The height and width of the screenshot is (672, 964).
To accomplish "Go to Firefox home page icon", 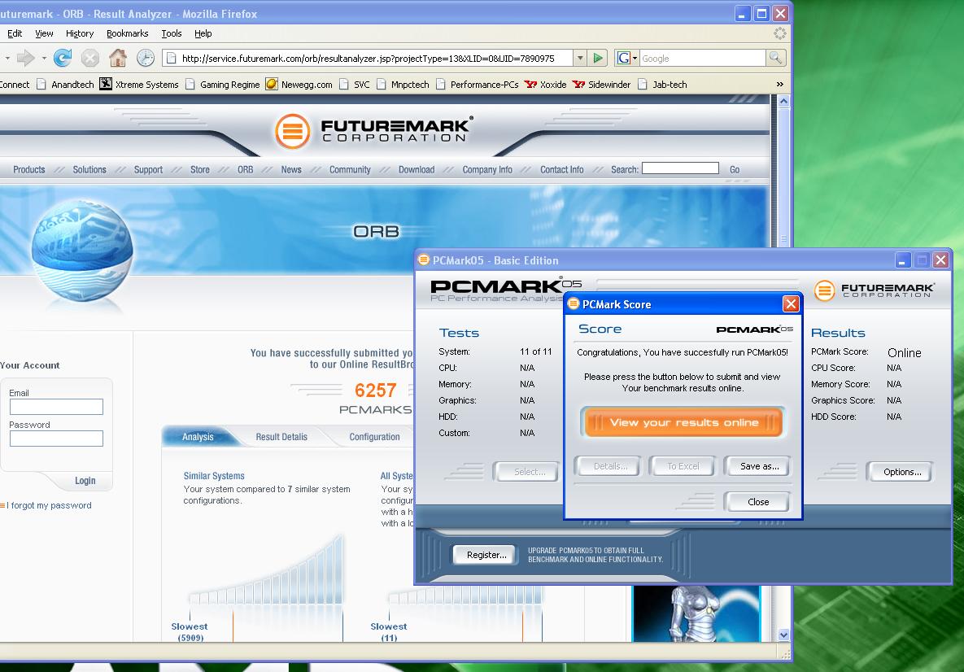I will 118,59.
